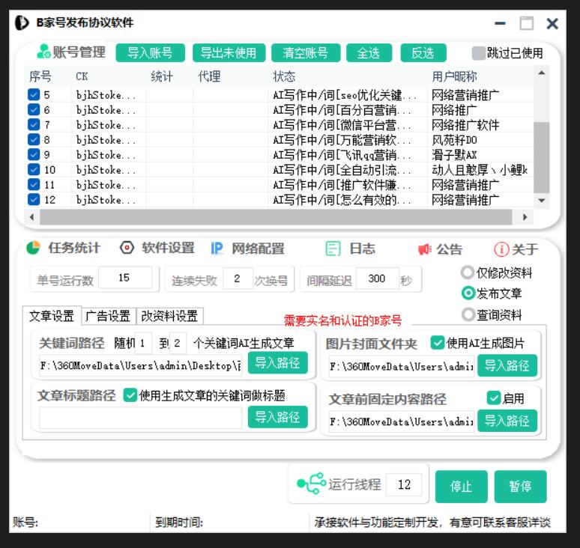This screenshot has width=580, height=548.
Task: Switch to the 广告设置 tab
Action: point(108,316)
